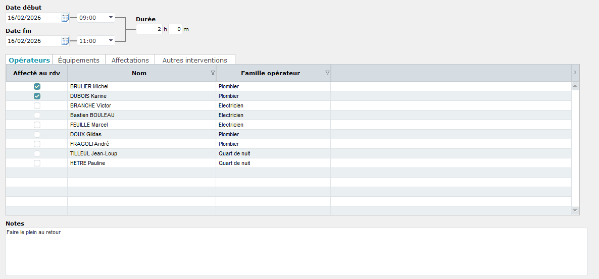Open the Date fin calendar picker
599x279 pixels.
[65, 41]
